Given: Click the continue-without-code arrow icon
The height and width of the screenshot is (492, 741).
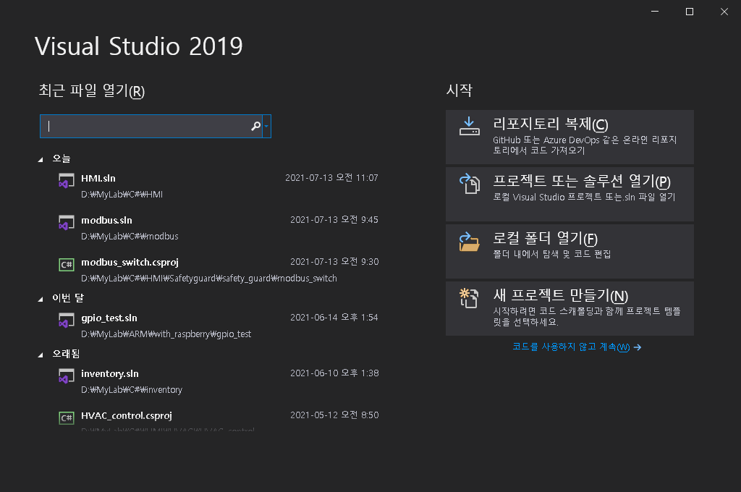Looking at the screenshot, I should click(638, 347).
